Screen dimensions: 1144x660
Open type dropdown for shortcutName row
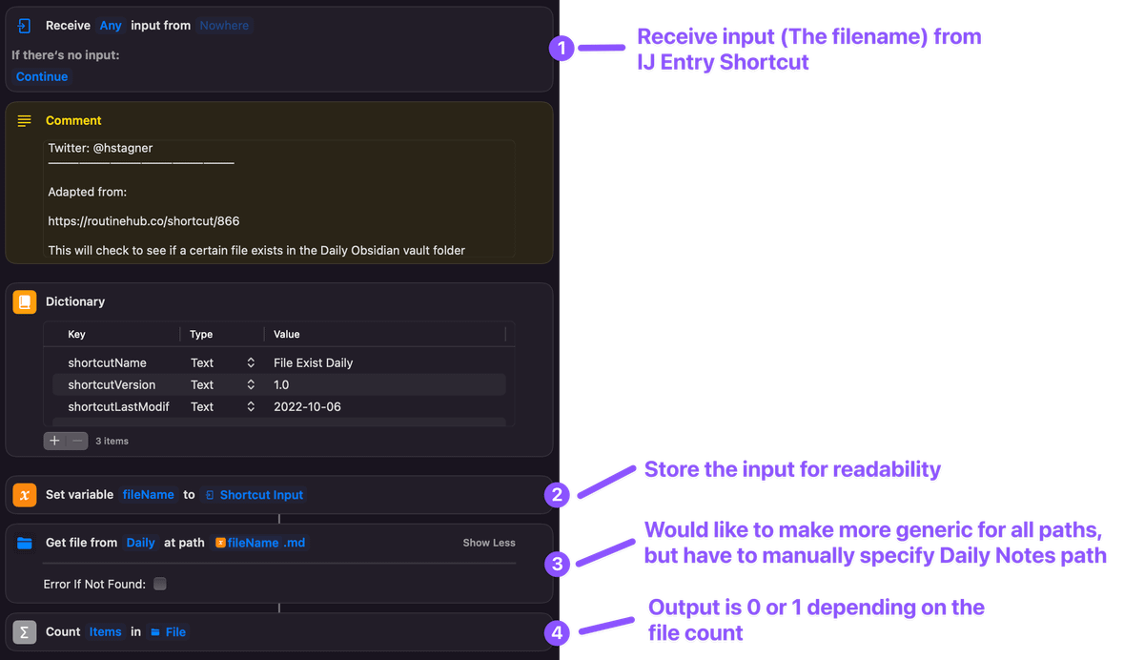pos(251,363)
